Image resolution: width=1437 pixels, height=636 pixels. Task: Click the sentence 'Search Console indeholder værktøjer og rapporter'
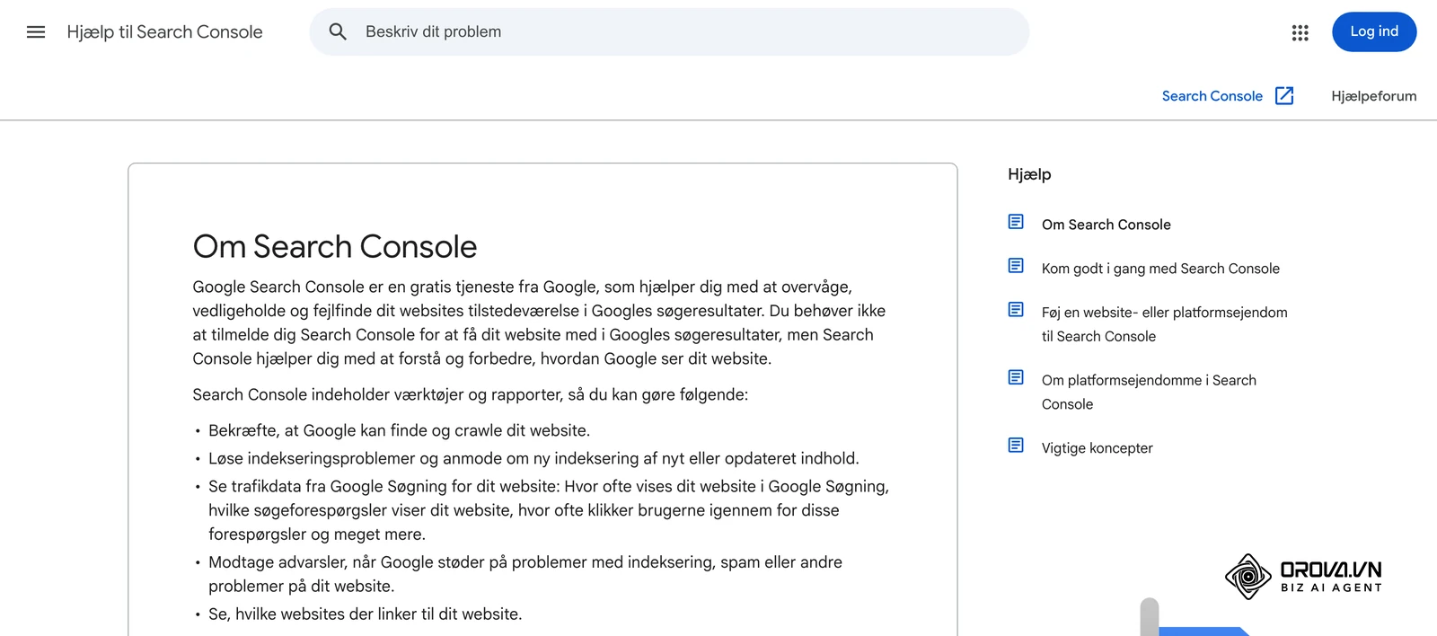pos(470,394)
